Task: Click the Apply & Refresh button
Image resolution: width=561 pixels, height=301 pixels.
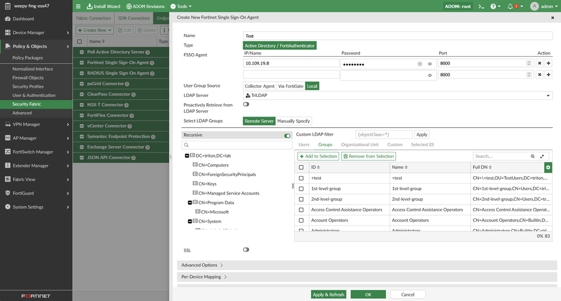Action: (329, 294)
